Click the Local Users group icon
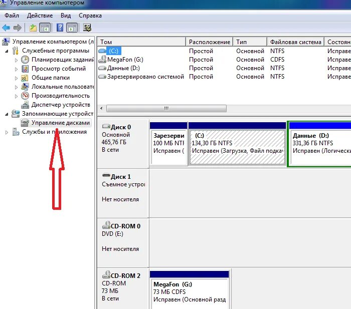This screenshot has width=351, height=309. pyautogui.click(x=25, y=87)
